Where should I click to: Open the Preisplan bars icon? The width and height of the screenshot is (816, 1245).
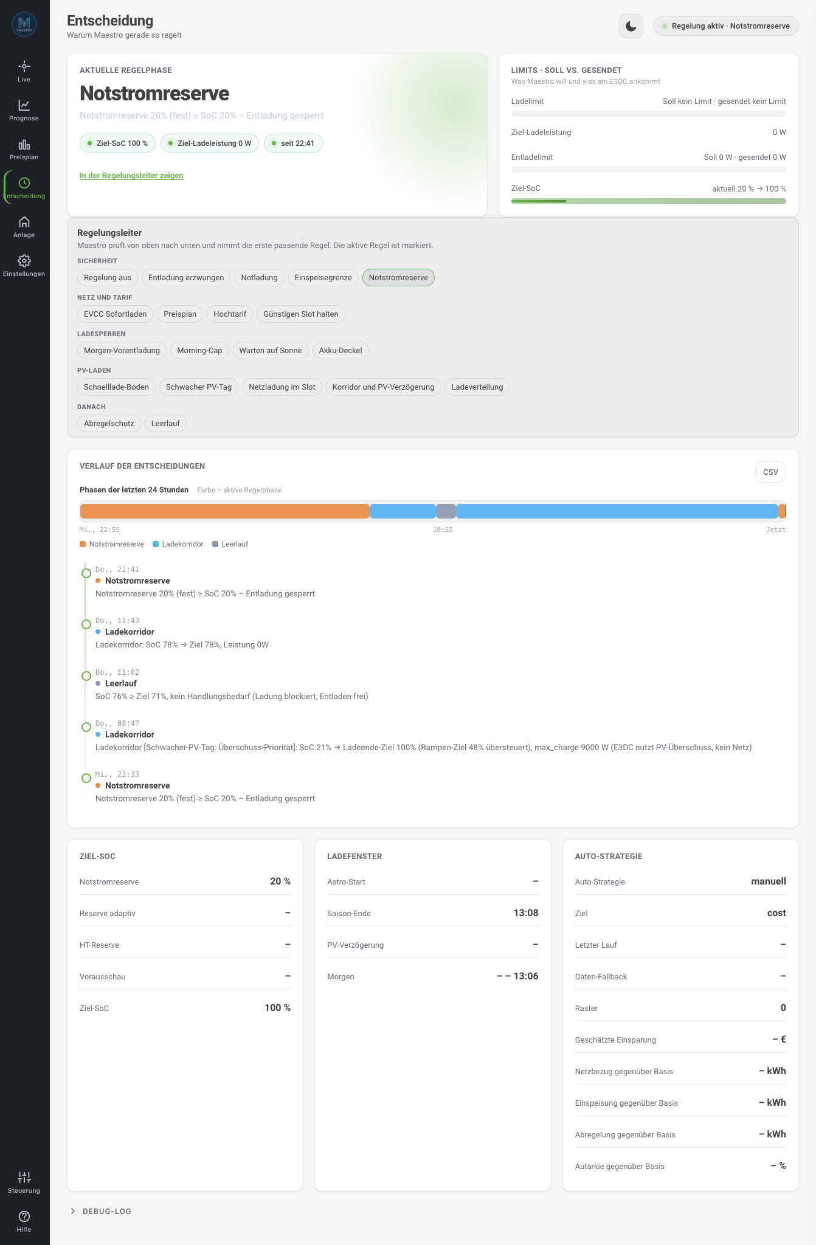coord(24,144)
